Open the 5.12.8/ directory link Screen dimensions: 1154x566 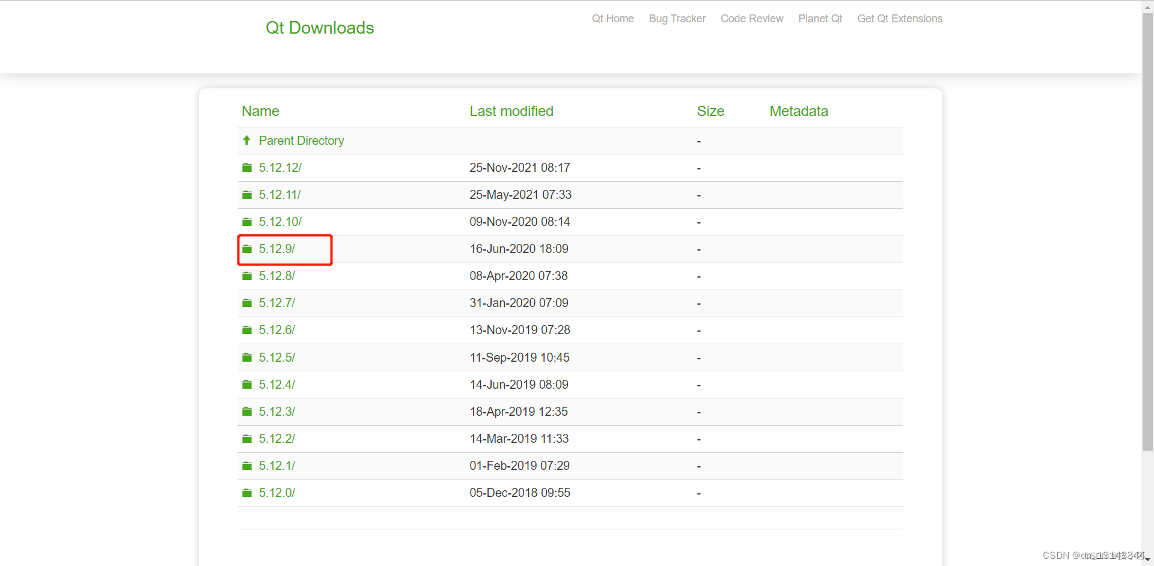pyautogui.click(x=277, y=276)
